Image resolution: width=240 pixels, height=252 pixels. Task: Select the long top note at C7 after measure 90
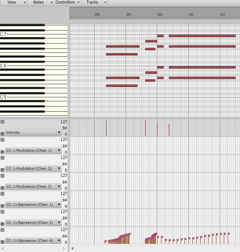click(x=202, y=36)
